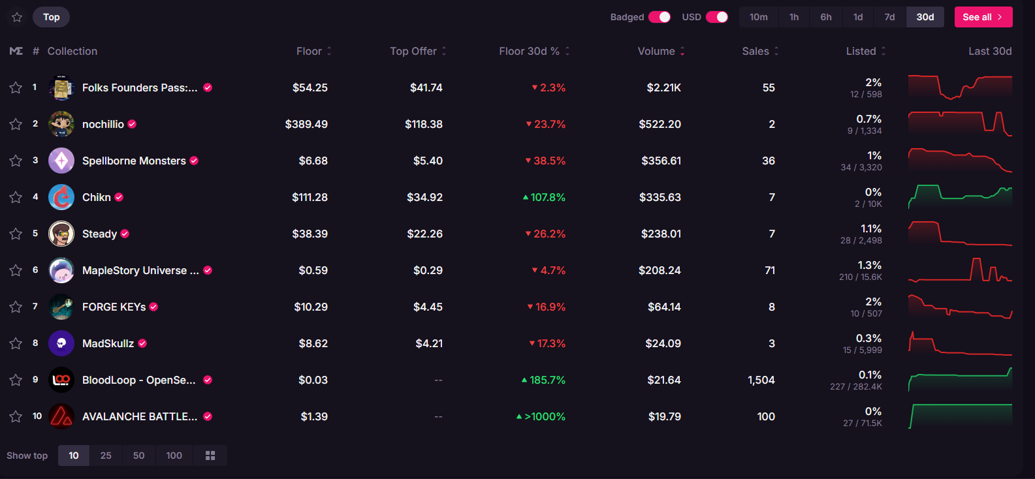Viewport: 1035px width, 479px height.
Task: Switch to the 7d time range
Action: pos(889,17)
